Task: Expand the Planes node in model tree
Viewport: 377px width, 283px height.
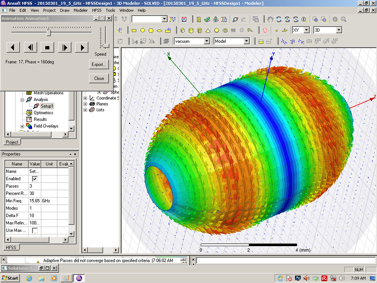Action: point(85,104)
